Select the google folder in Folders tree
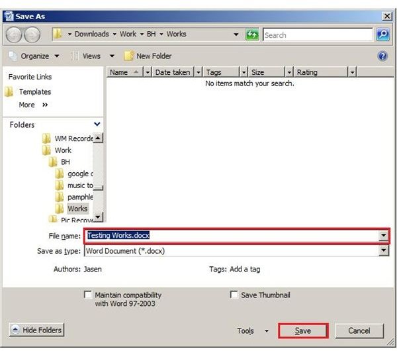This screenshot has width=397, height=351. (x=80, y=174)
